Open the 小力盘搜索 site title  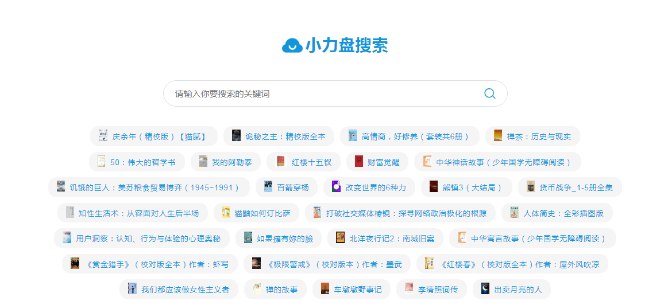pyautogui.click(x=346, y=45)
